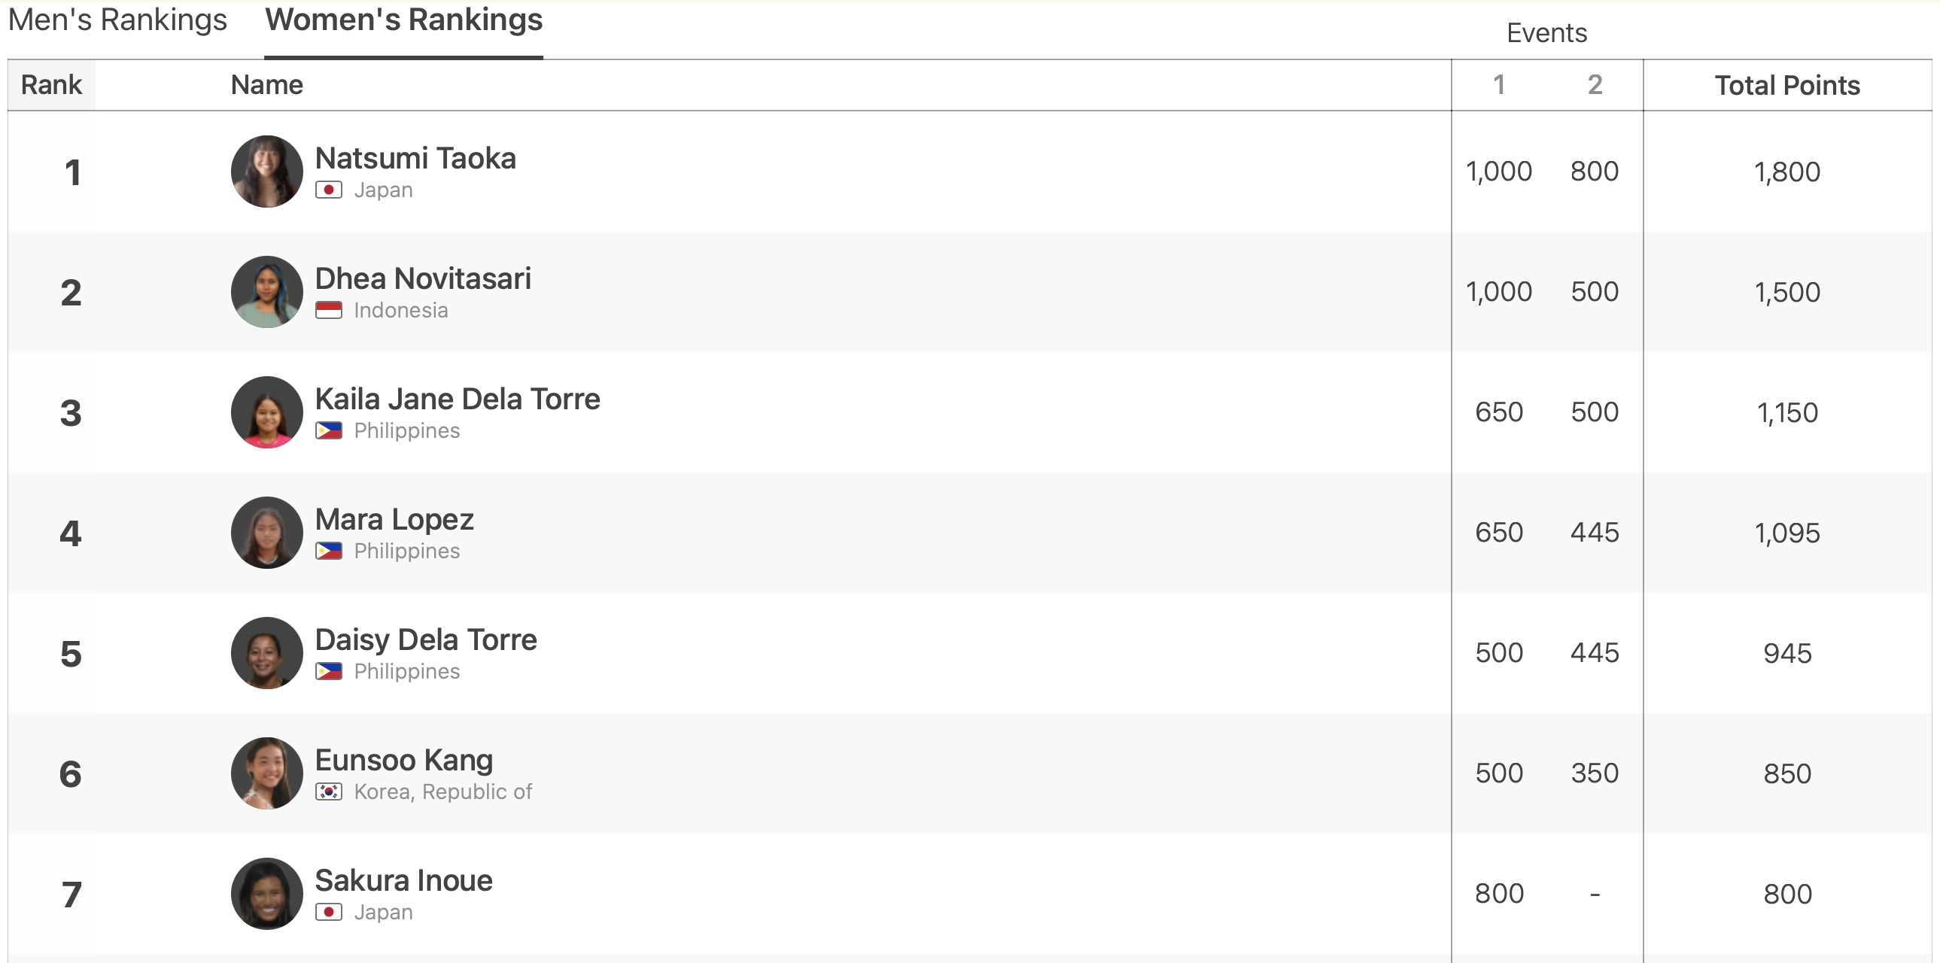The width and height of the screenshot is (1940, 963).
Task: Click the Event 2 column header
Action: (1595, 85)
